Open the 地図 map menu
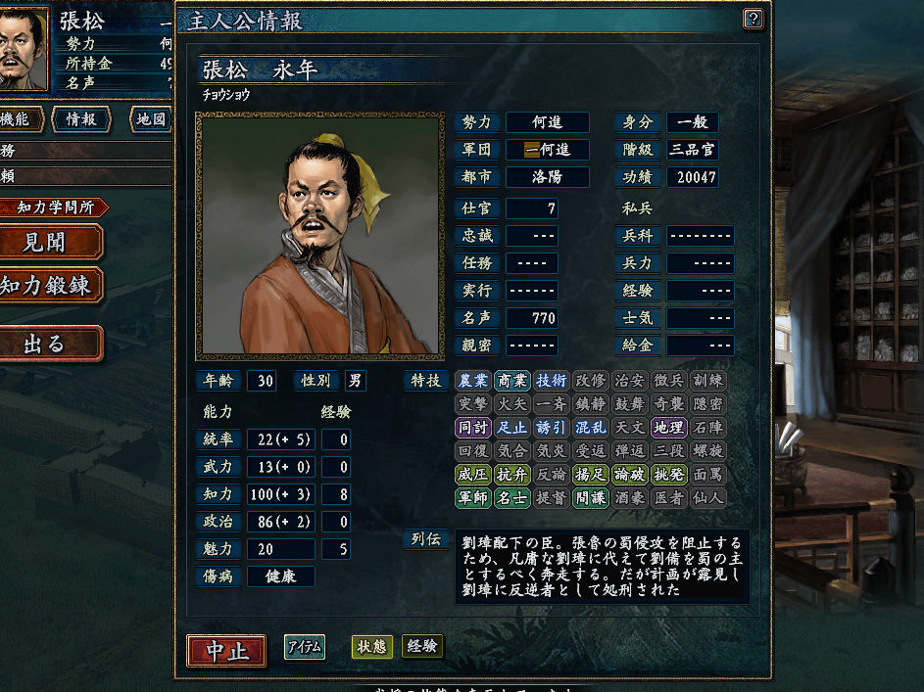This screenshot has height=692, width=924. pyautogui.click(x=151, y=119)
